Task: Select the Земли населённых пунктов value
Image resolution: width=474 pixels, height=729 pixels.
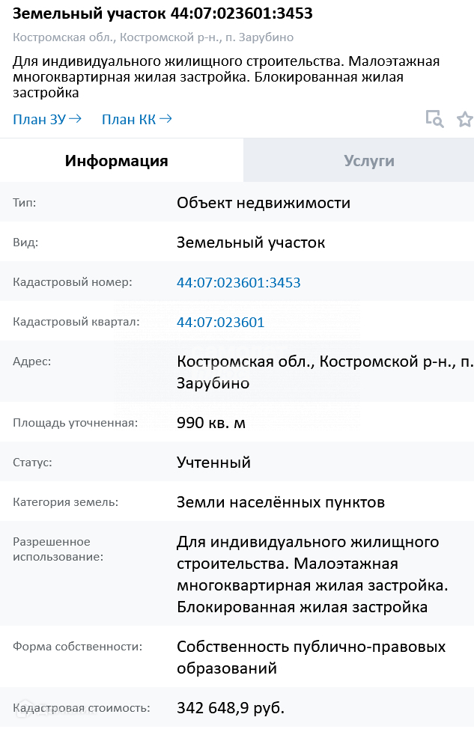Action: tap(280, 502)
